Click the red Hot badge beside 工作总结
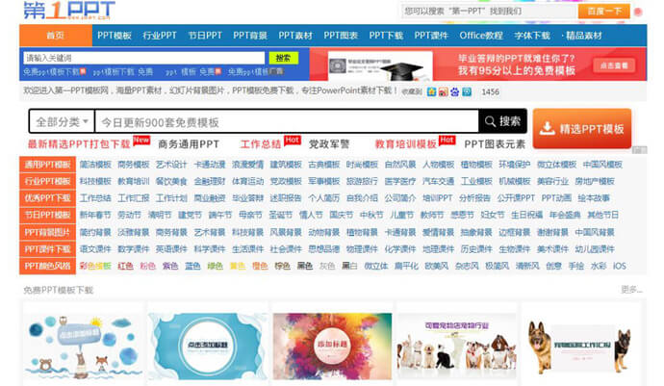 click(x=293, y=141)
